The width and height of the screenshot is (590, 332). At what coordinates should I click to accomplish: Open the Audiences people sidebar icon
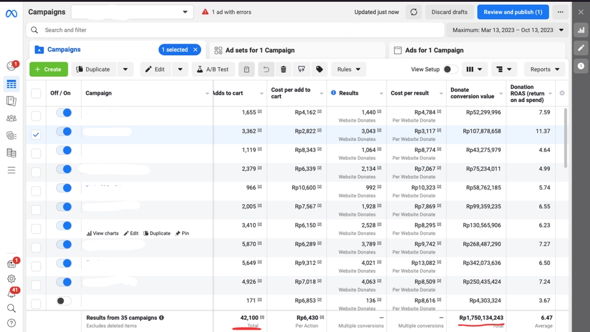click(x=11, y=118)
